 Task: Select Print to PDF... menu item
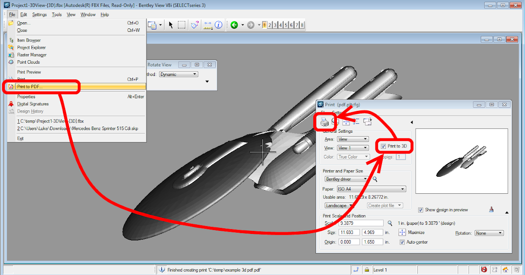[x=77, y=86]
